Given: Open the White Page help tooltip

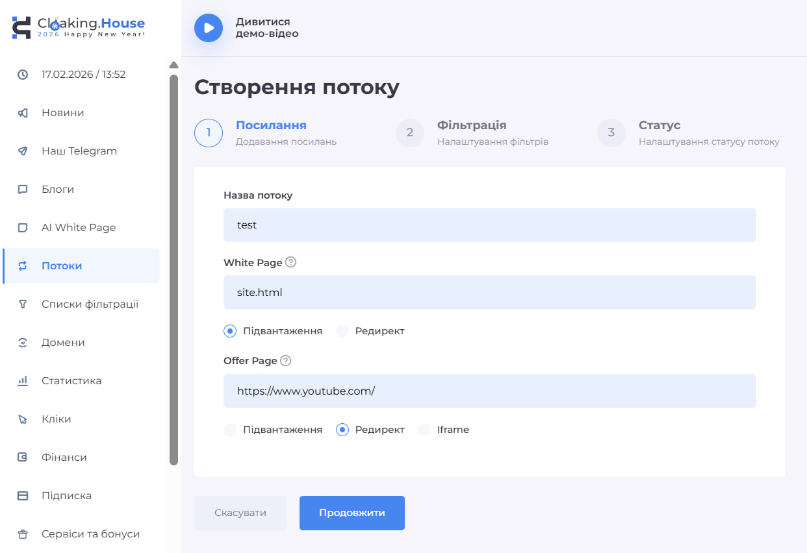Looking at the screenshot, I should tap(290, 262).
